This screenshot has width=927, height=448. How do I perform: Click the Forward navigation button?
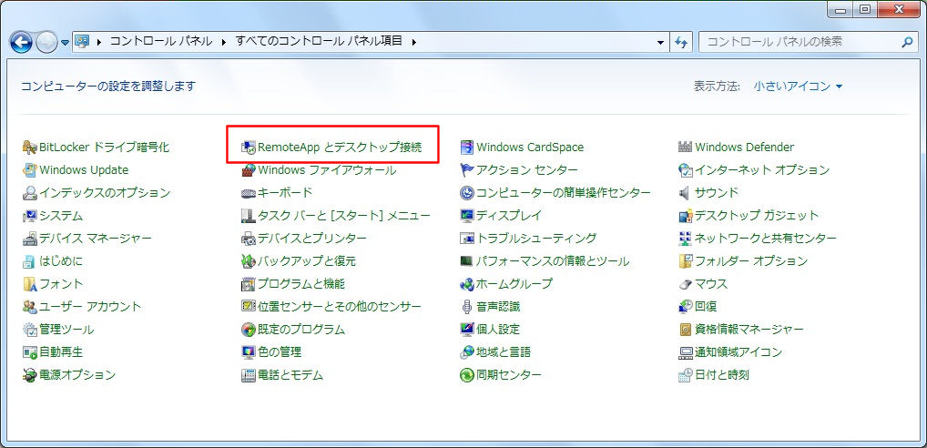(x=46, y=42)
